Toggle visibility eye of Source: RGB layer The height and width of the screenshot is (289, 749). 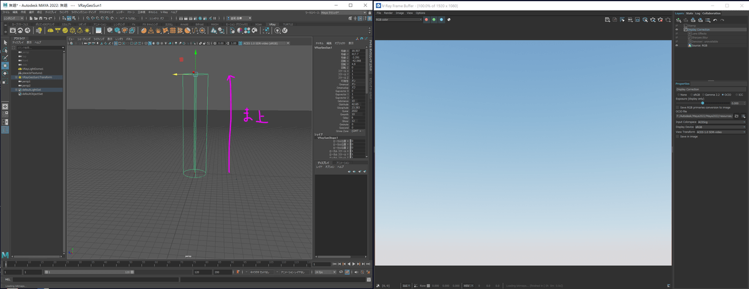coord(677,45)
